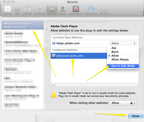Click the helpx.adobe.com globe icon
The width and height of the screenshot is (144, 122).
pos(54,43)
